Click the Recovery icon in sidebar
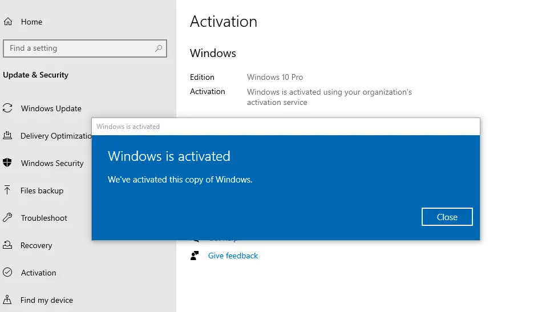 pyautogui.click(x=7, y=245)
